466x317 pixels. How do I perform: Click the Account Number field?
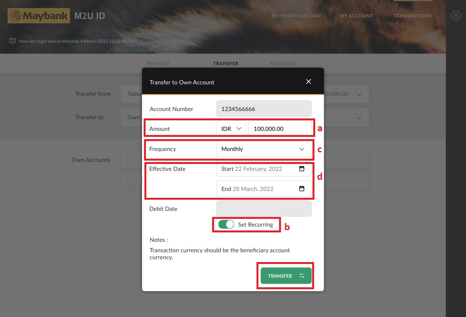(264, 109)
